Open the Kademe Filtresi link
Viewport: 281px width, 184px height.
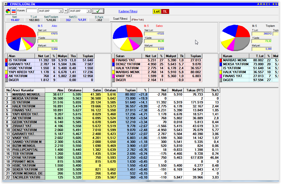(128, 11)
